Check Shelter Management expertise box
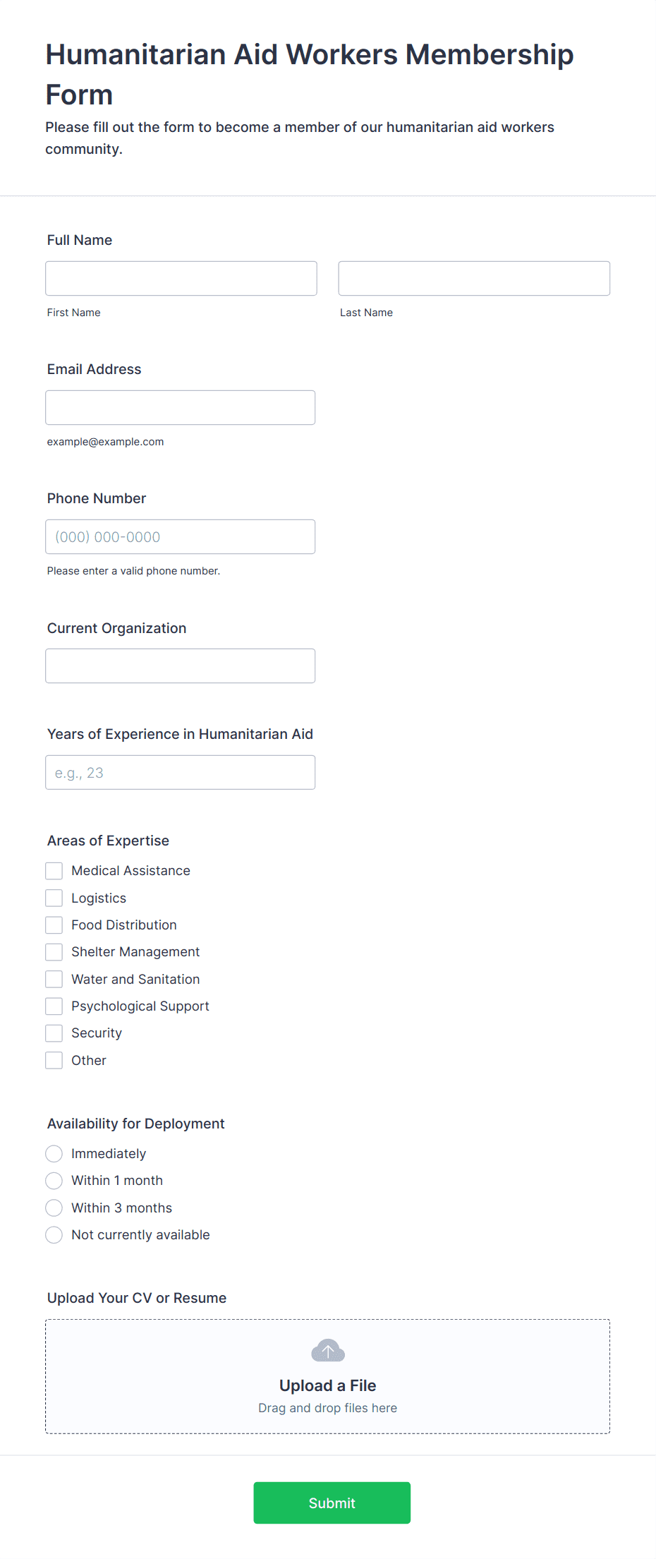 54,952
